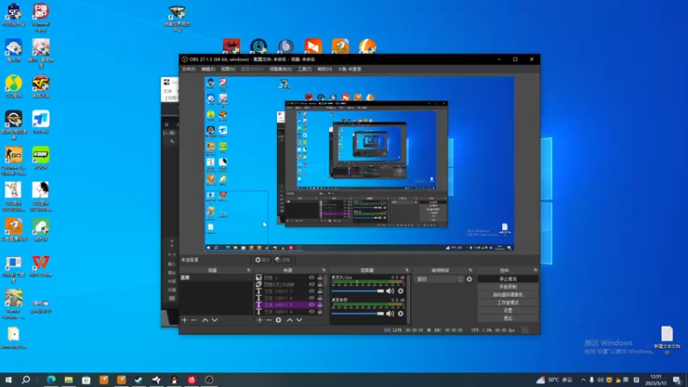This screenshot has height=387, width=688.
Task: Remove selected scene with minus icon
Action: click(x=194, y=320)
